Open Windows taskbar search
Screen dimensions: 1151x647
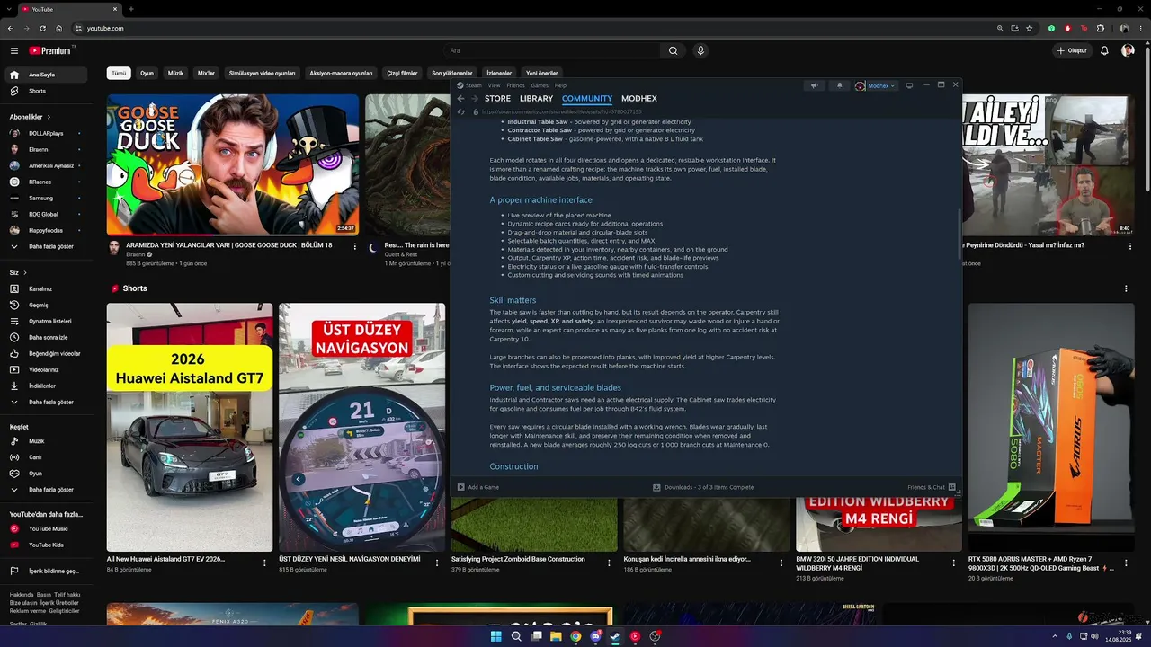(x=516, y=636)
